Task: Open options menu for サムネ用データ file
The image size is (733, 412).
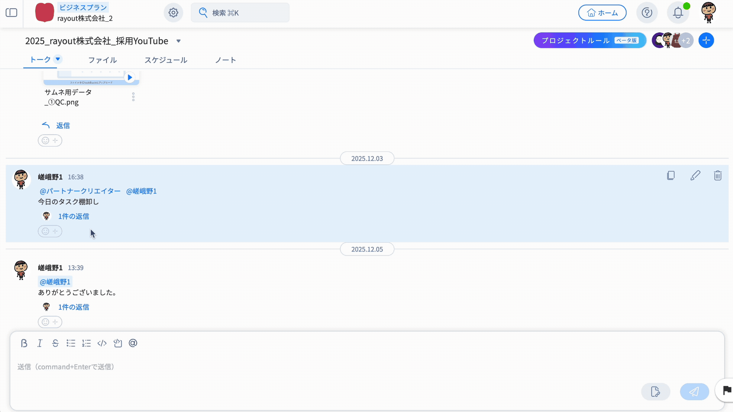Action: click(133, 97)
